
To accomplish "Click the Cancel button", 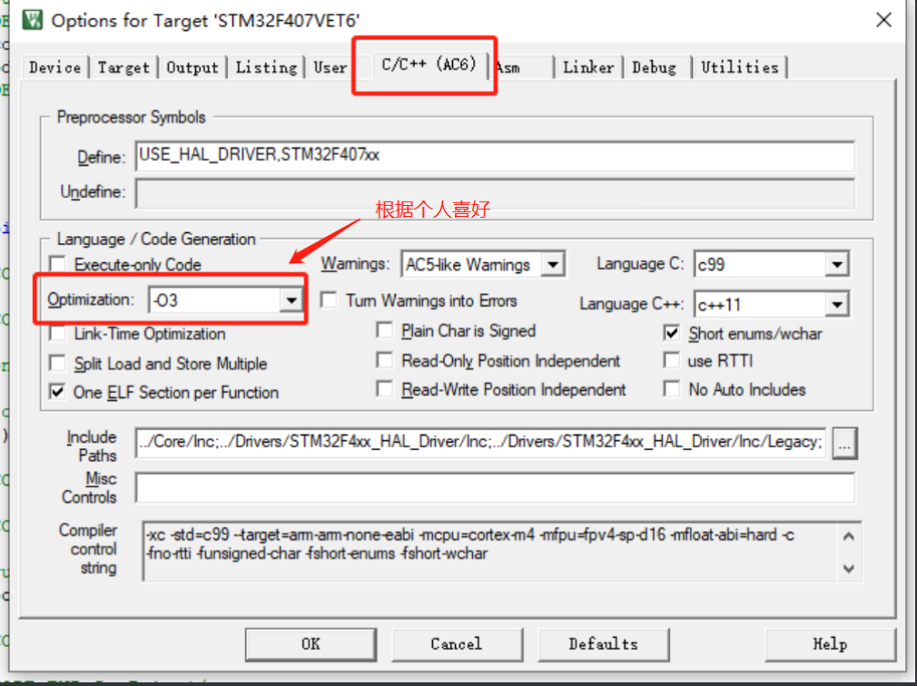I will (457, 644).
